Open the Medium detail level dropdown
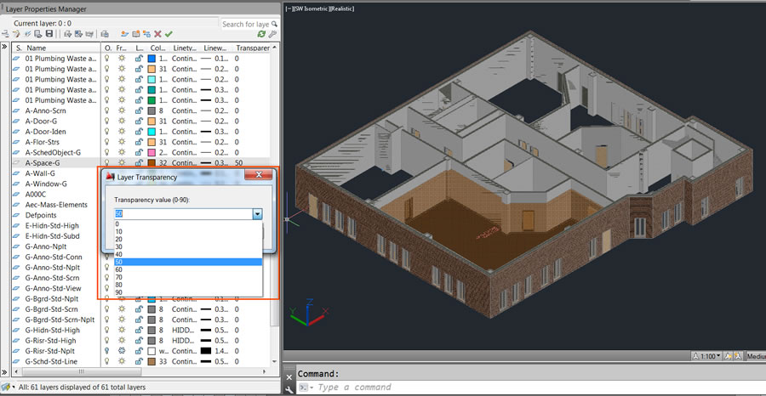This screenshot has height=396, width=766. (x=757, y=357)
